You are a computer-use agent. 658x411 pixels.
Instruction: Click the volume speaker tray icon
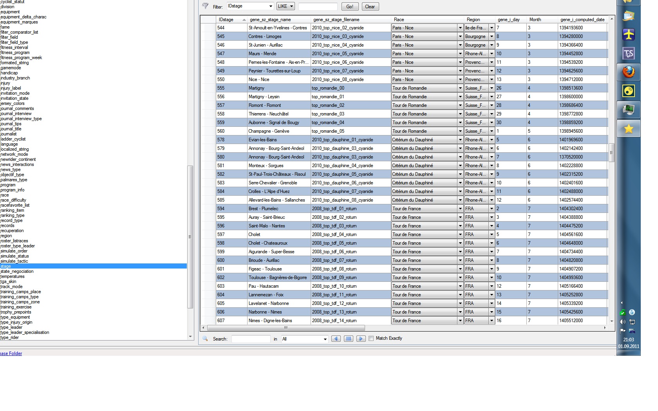[622, 322]
